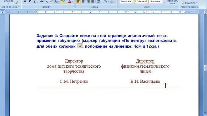The height and width of the screenshot is (116, 207).
Task: Click the word 'лицея'
Action: pos(145,72)
